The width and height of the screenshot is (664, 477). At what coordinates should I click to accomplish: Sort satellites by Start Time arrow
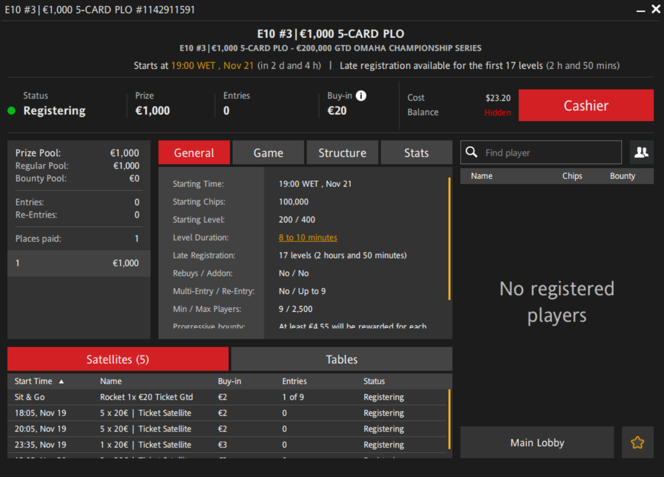coord(61,381)
